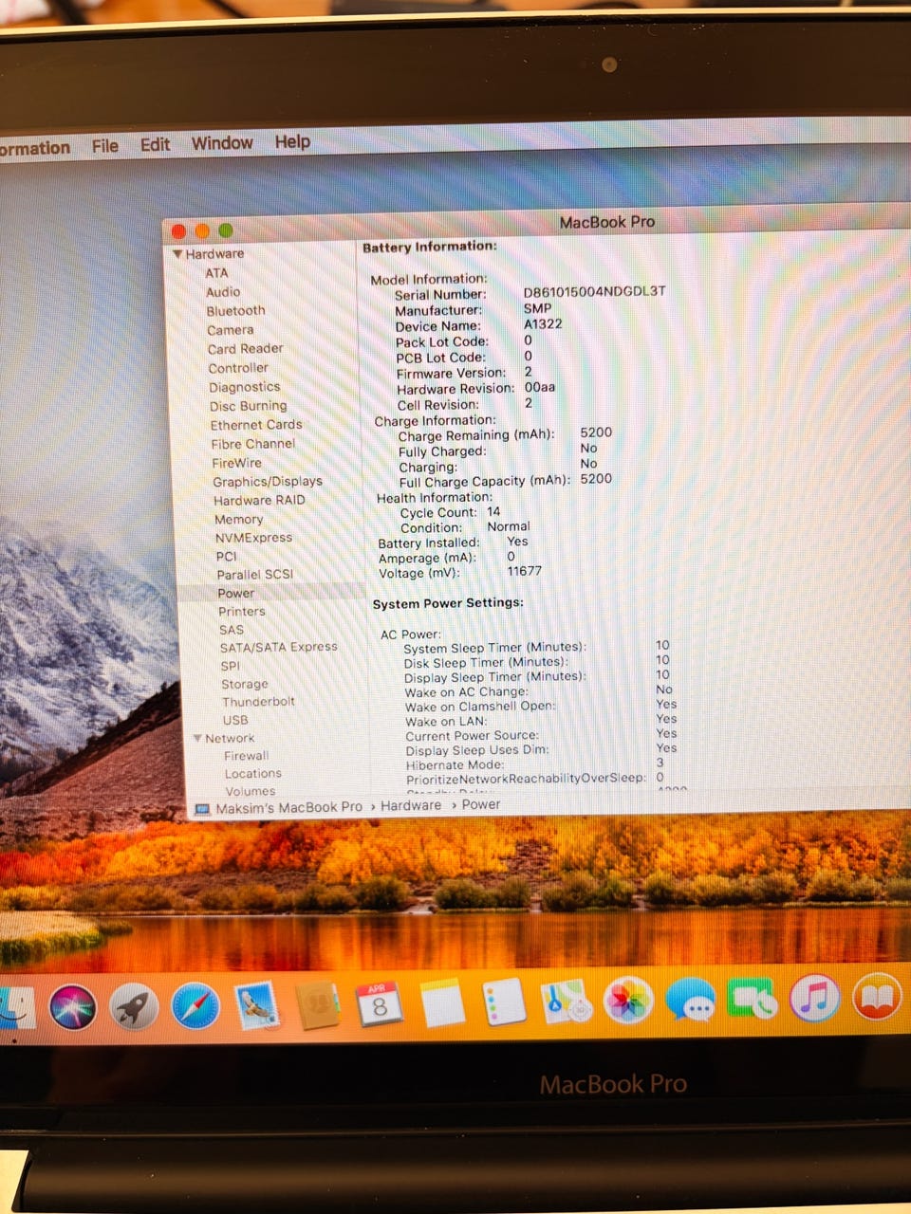Open iTunes music note icon

[x=814, y=997]
